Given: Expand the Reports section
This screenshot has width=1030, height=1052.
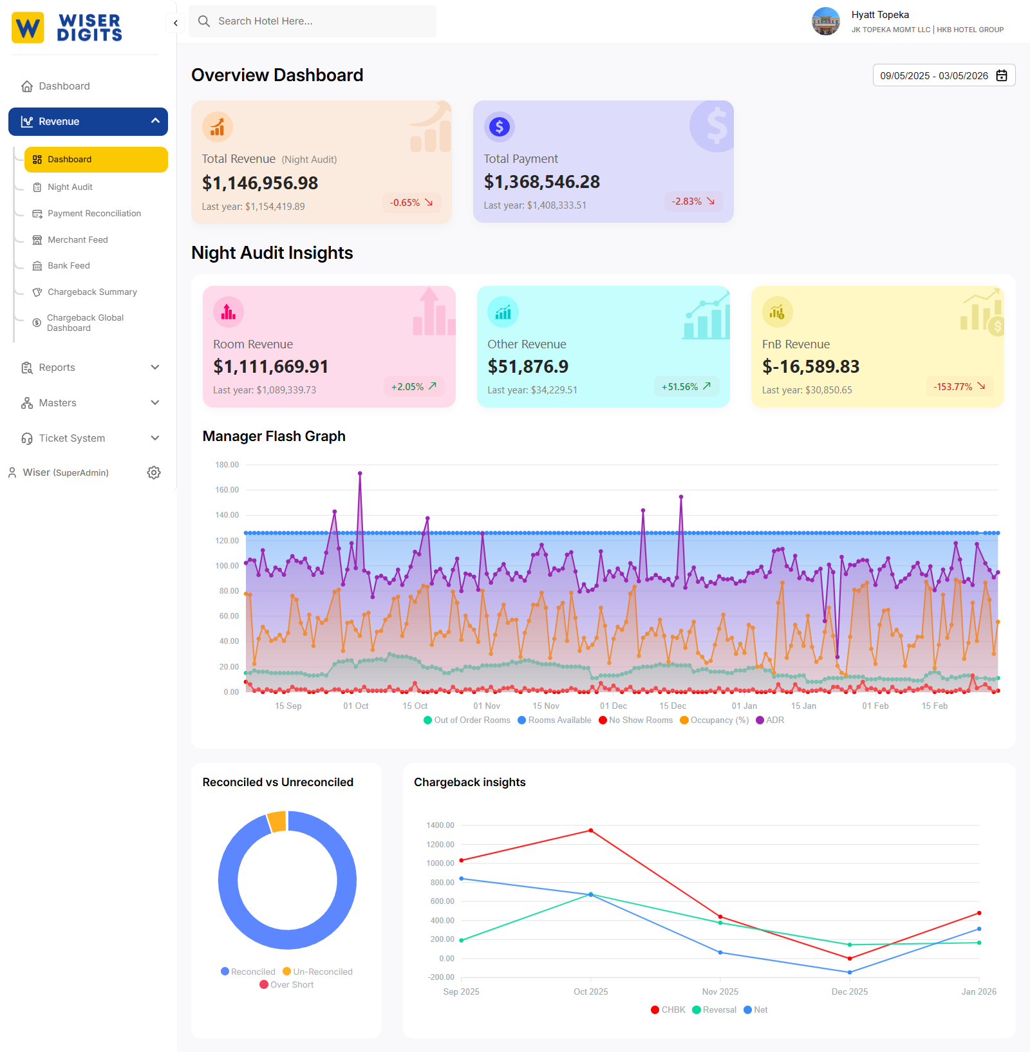Looking at the screenshot, I should tap(56, 367).
